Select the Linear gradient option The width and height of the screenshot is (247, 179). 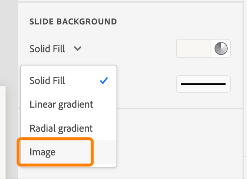pyautogui.click(x=61, y=104)
